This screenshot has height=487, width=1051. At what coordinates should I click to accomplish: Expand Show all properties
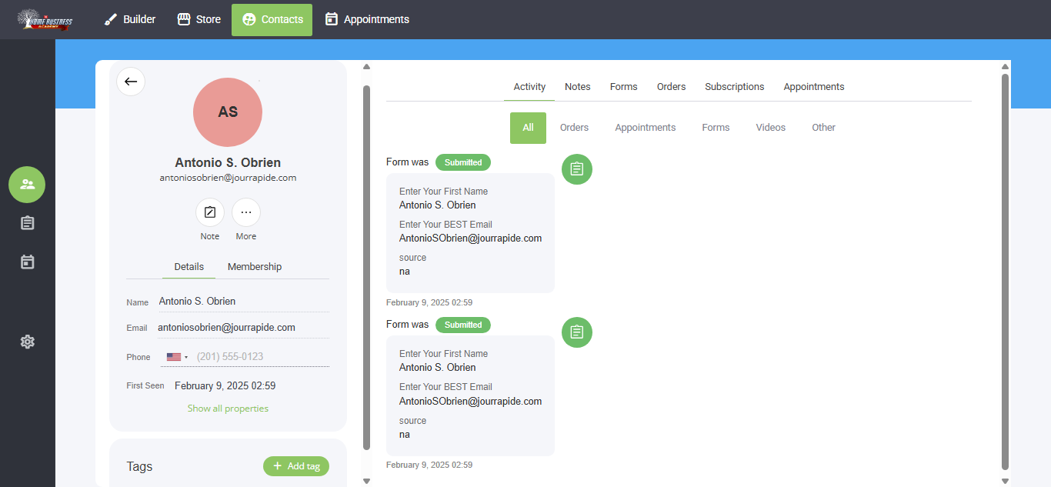228,409
